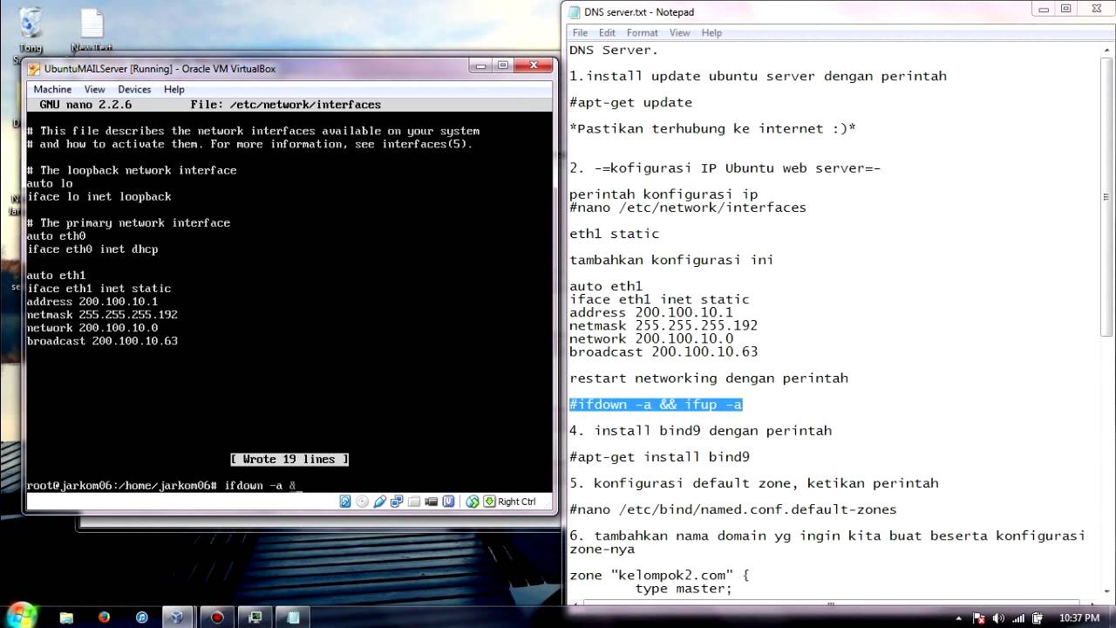Image resolution: width=1116 pixels, height=628 pixels.
Task: Open the Devices menu in VirtualBox
Action: [x=134, y=89]
